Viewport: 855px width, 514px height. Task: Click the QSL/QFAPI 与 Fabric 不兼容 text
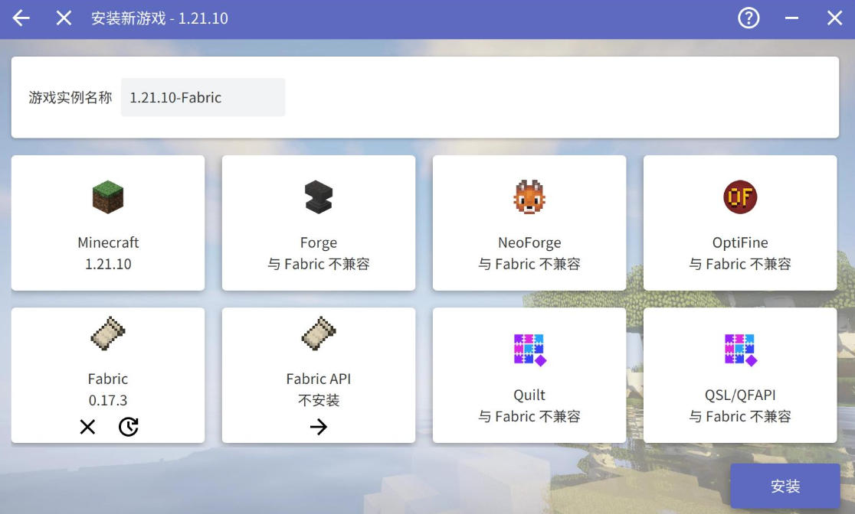coord(740,417)
